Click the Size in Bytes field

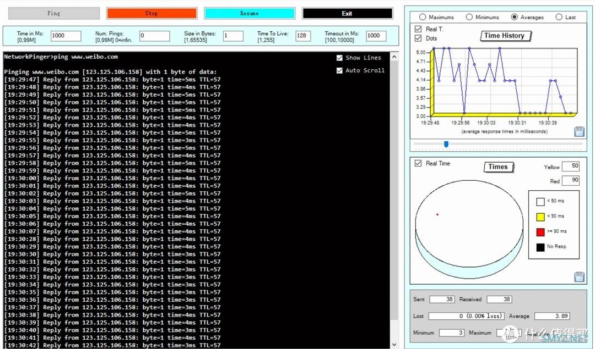point(233,36)
